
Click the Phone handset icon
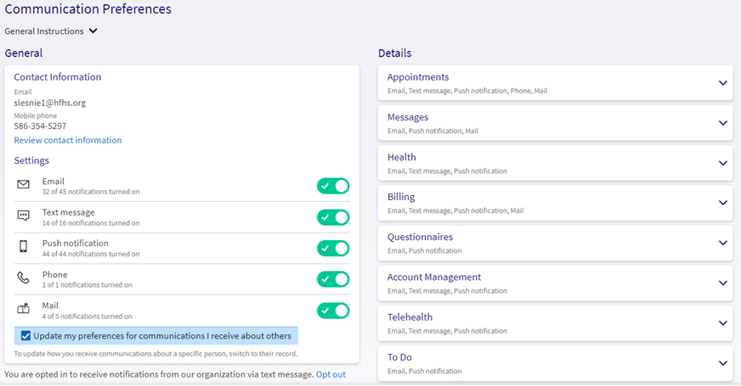click(x=24, y=278)
